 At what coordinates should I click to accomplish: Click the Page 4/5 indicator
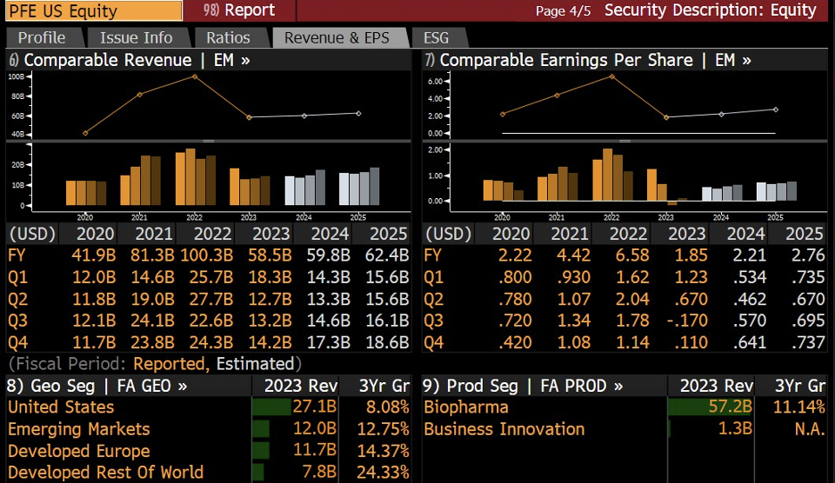click(563, 10)
